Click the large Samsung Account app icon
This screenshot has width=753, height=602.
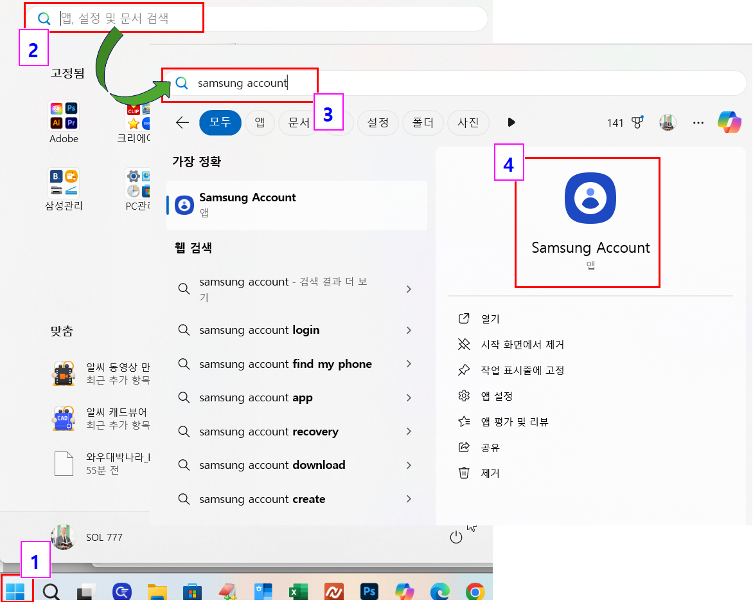click(x=590, y=198)
